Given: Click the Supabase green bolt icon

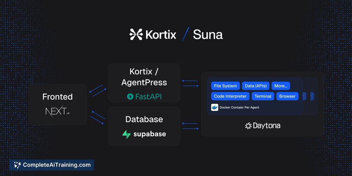Looking at the screenshot, I should coord(126,134).
